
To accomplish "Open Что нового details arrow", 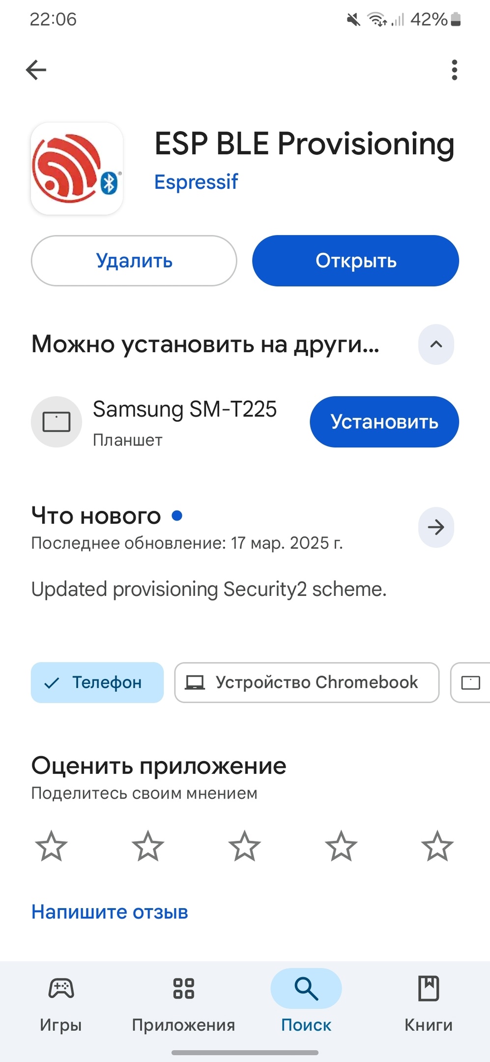I will tap(436, 527).
